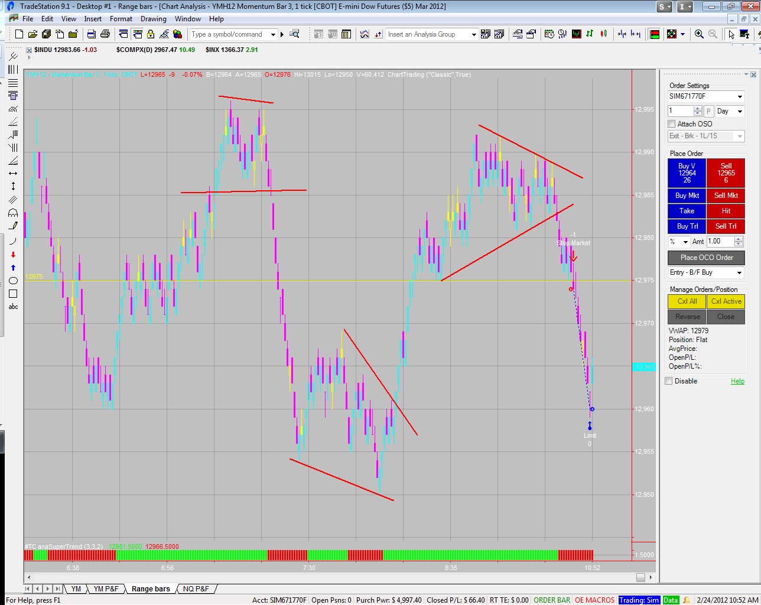Open the percent unit dropdown beside Amt
The width and height of the screenshot is (761, 605).
point(685,242)
